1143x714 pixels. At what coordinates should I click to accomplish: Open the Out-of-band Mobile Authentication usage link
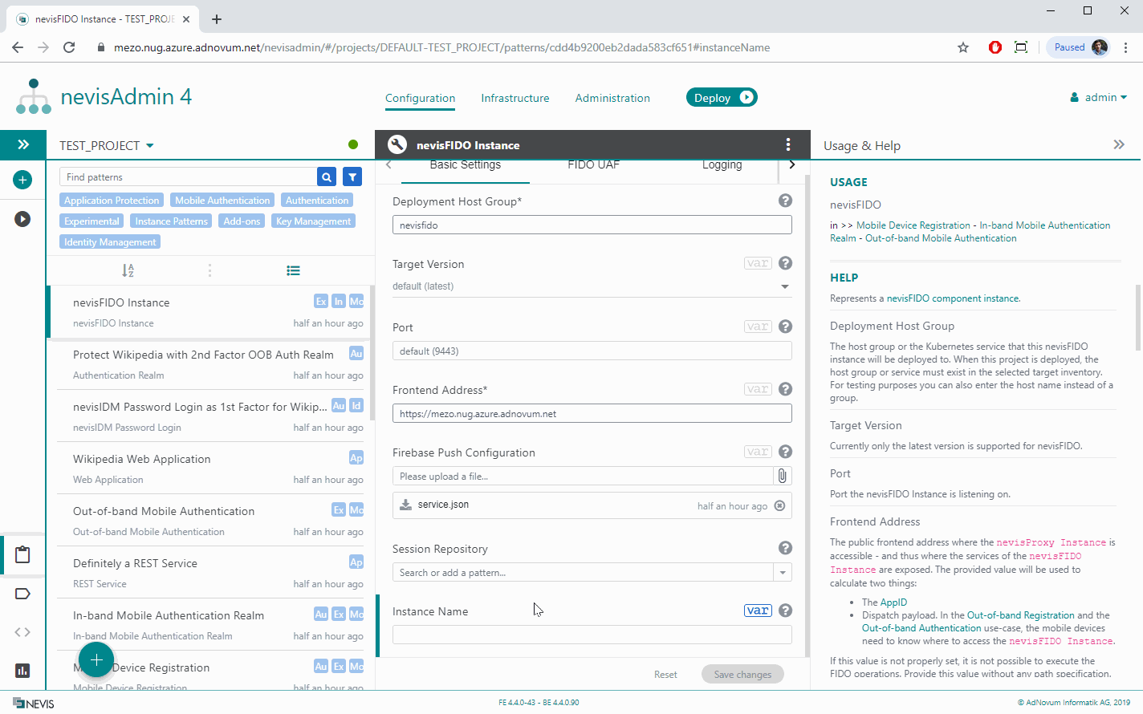(941, 238)
